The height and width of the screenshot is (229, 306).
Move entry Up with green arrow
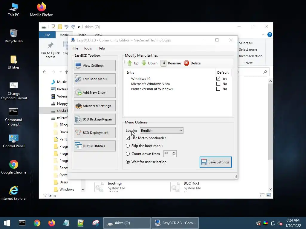[x=133, y=63]
